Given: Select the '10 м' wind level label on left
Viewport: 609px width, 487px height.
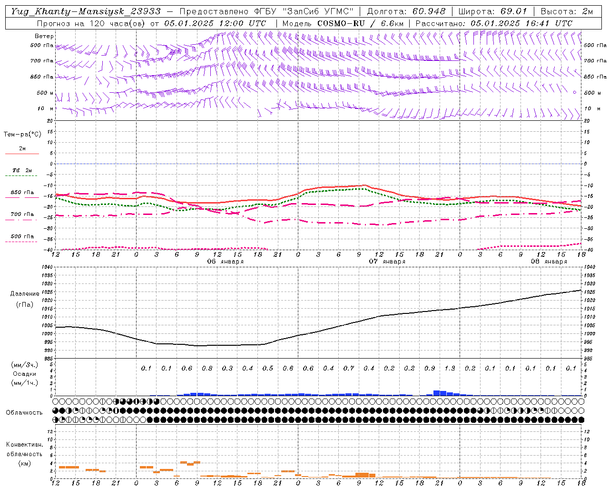Looking at the screenshot, I should pos(45,108).
